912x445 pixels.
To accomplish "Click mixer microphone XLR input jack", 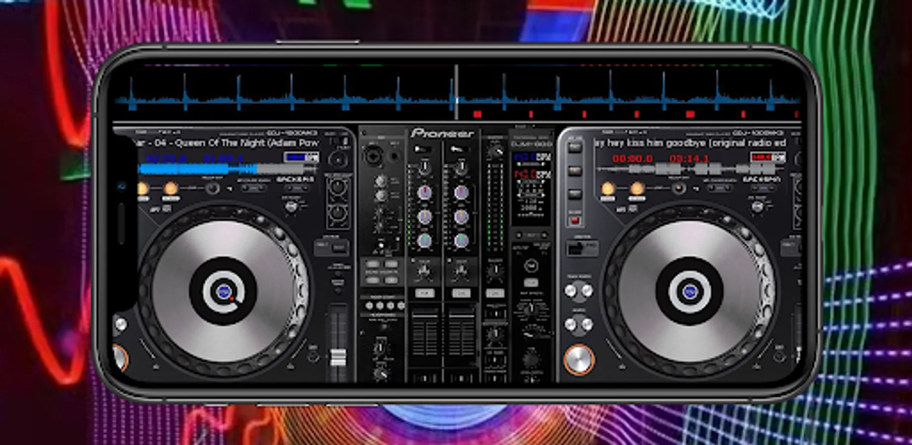I will [x=372, y=157].
